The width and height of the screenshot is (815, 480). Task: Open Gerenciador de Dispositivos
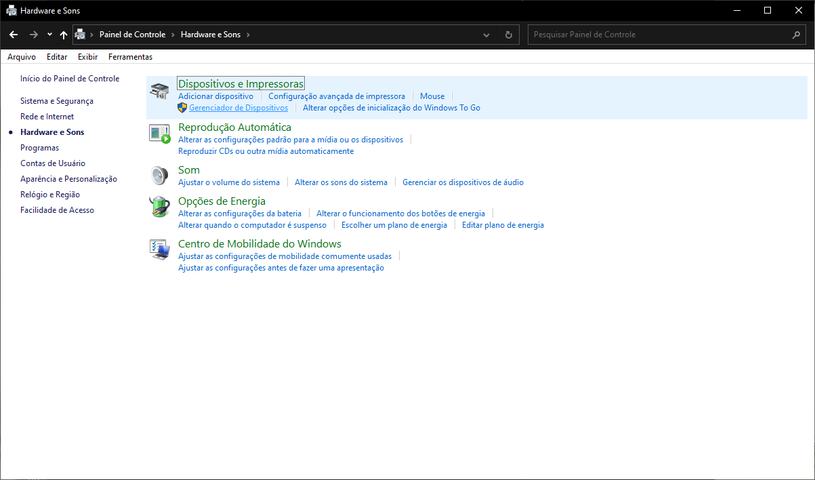tap(238, 107)
